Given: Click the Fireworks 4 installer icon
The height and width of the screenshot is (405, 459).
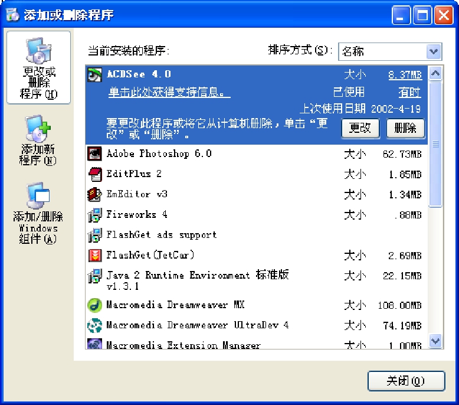Looking at the screenshot, I should pyautogui.click(x=95, y=215).
